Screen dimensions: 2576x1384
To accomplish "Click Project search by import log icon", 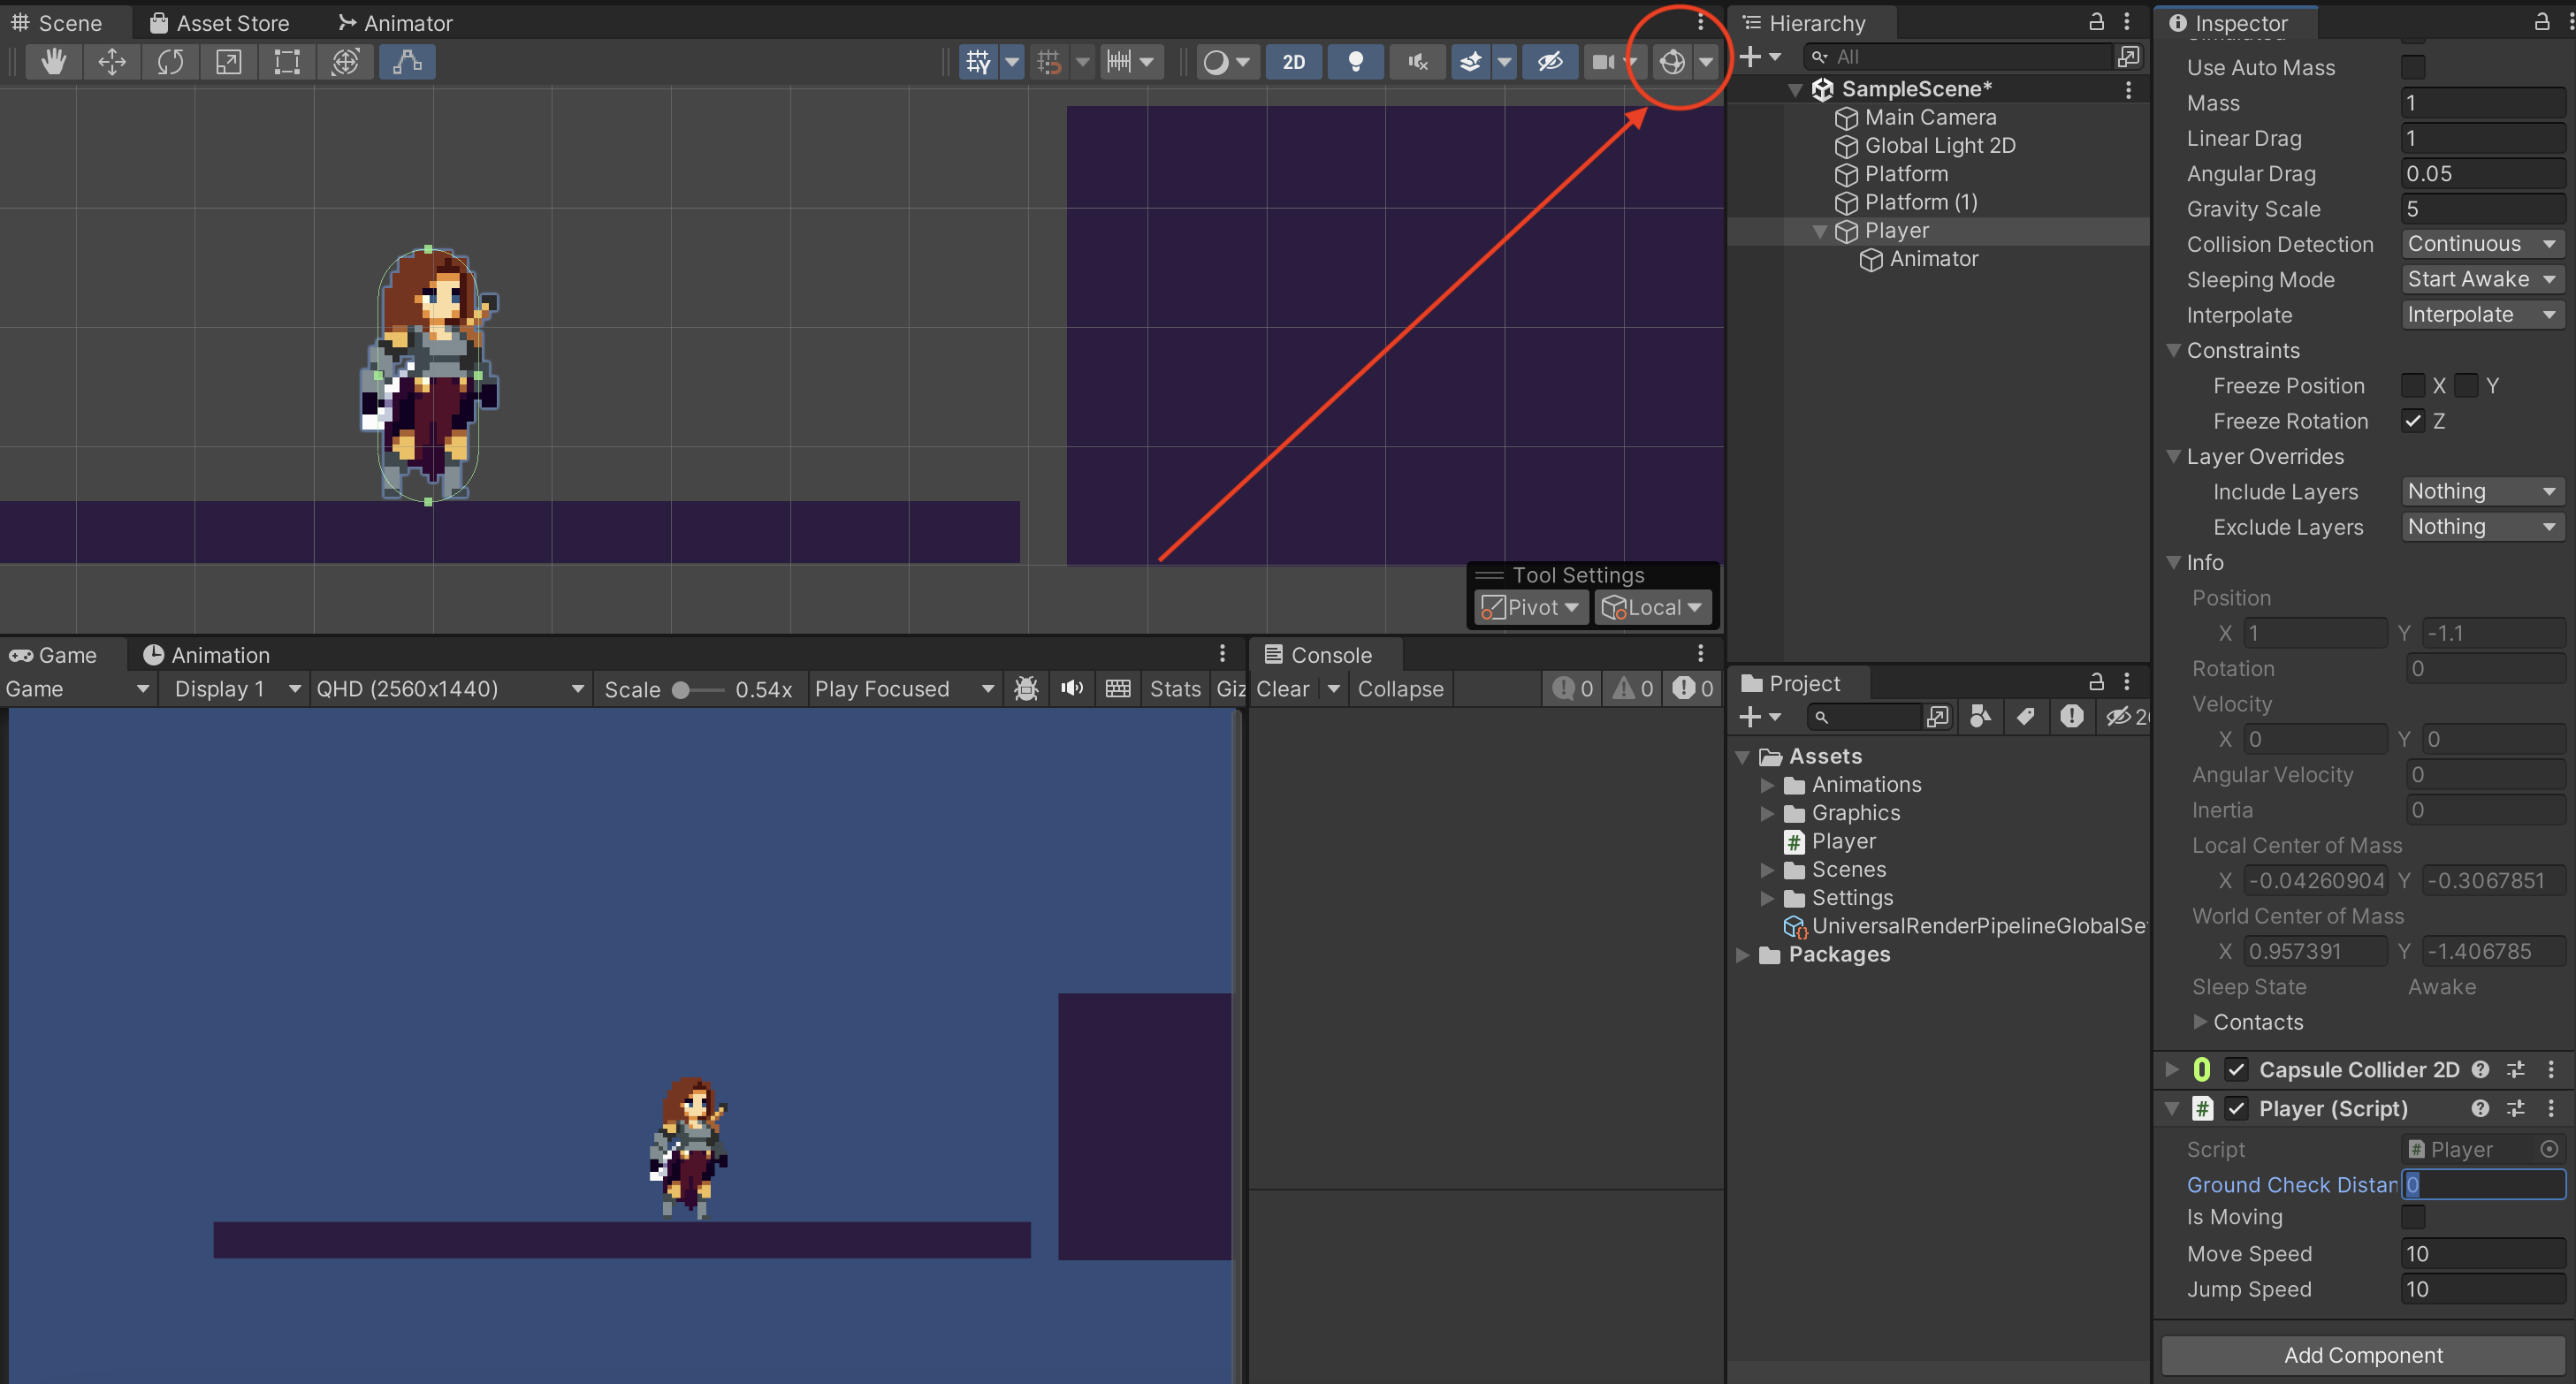I will point(2071,716).
